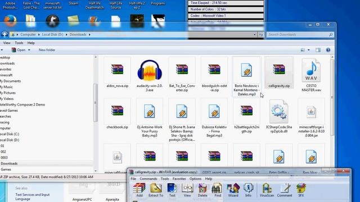Select ICSharpCode.SharpZipLib.dll file
The width and height of the screenshot is (360, 202).
279,116
